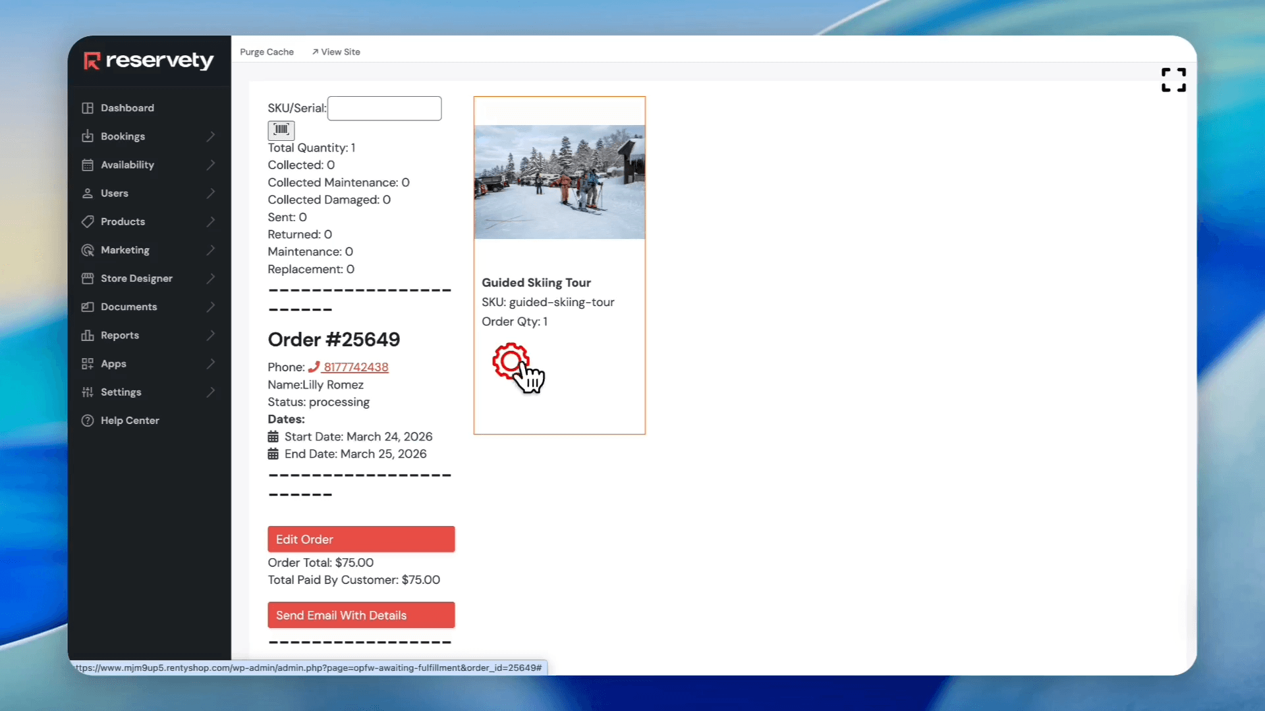Click the Purge Cache link

click(x=267, y=52)
